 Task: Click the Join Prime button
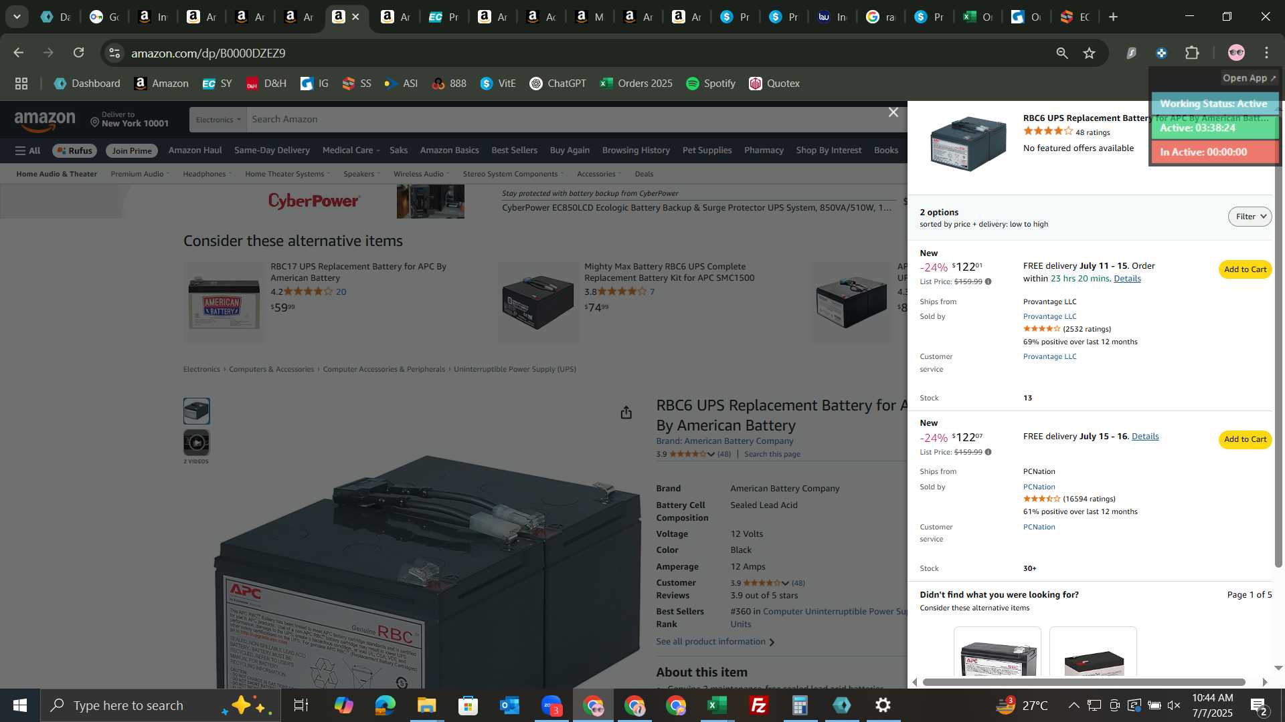pos(132,151)
